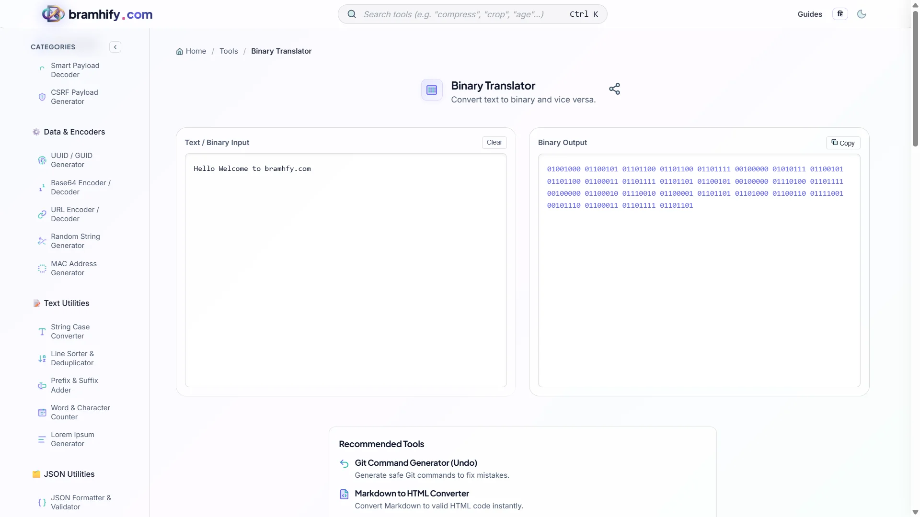Click inside the Text / Binary Input area
The height and width of the screenshot is (517, 920).
pos(346,270)
